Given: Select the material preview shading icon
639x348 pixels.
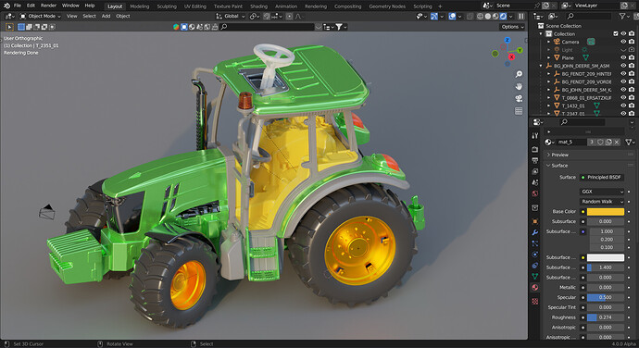Looking at the screenshot, I should [495, 17].
